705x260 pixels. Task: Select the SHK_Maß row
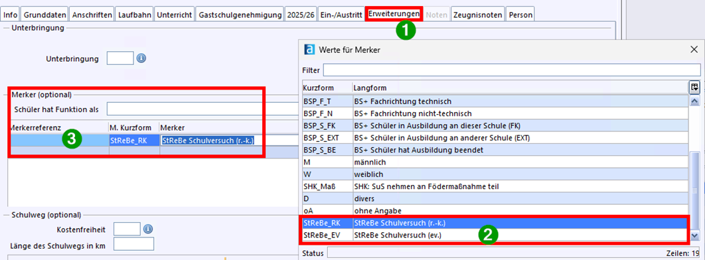495,186
